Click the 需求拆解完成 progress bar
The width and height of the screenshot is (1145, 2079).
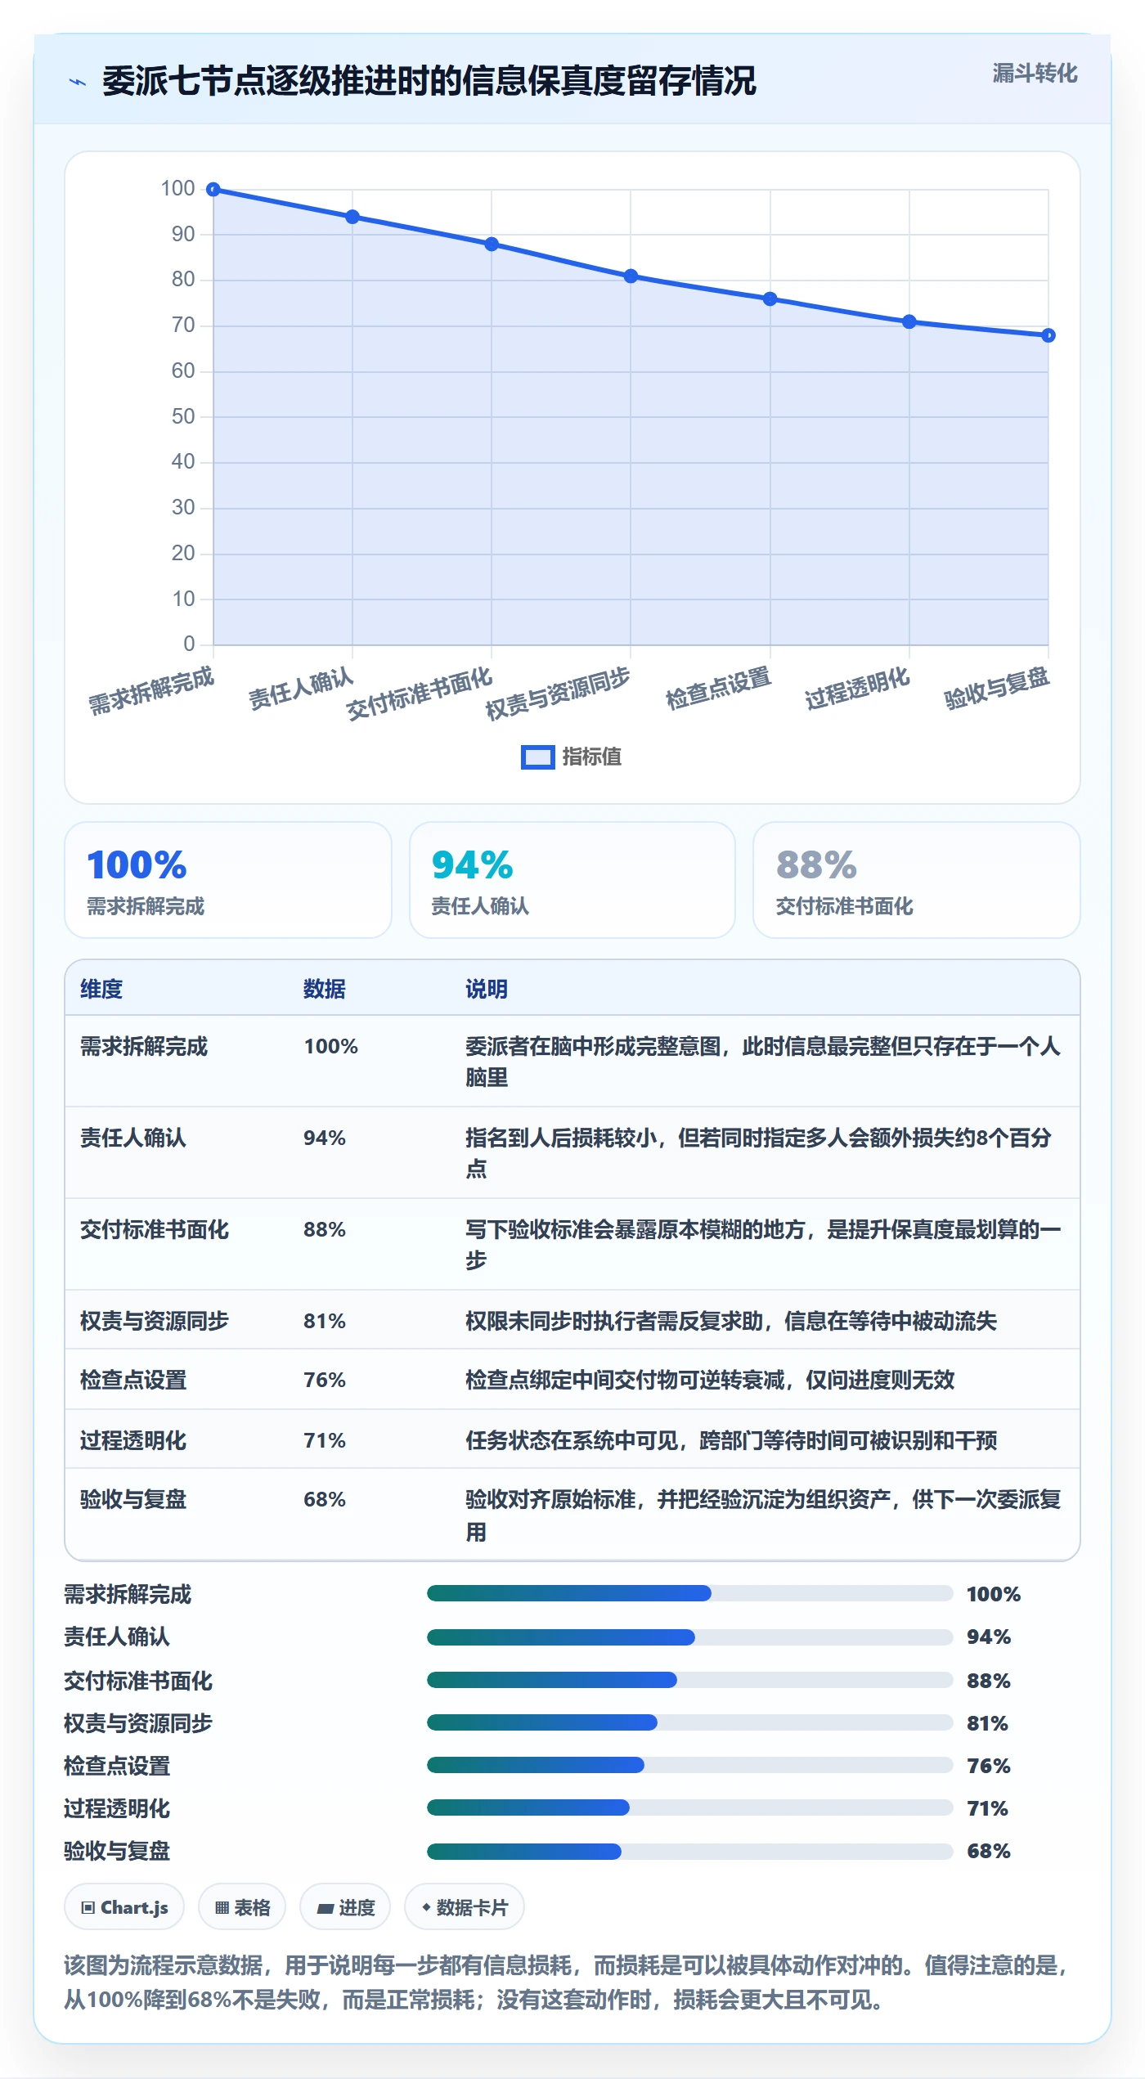coord(689,1593)
